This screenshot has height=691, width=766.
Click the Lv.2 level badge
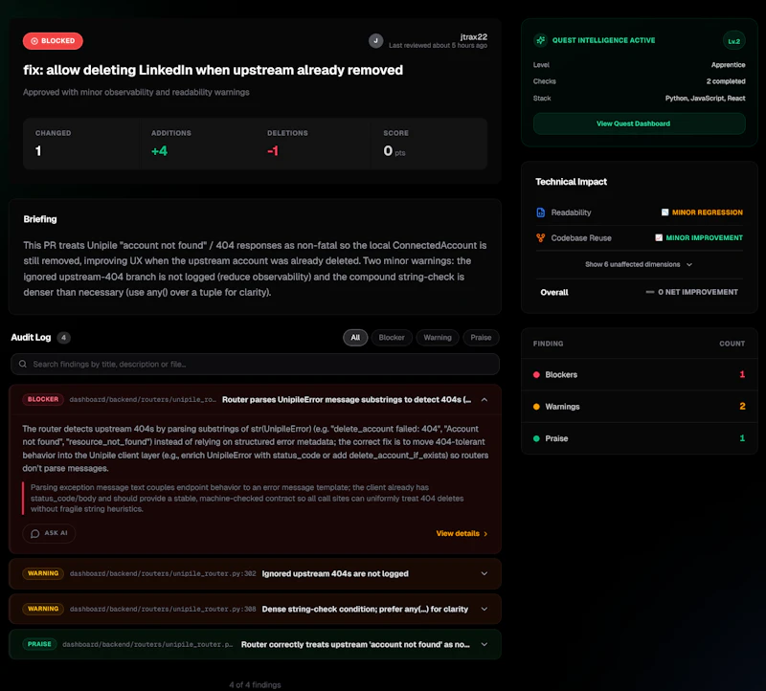point(733,41)
